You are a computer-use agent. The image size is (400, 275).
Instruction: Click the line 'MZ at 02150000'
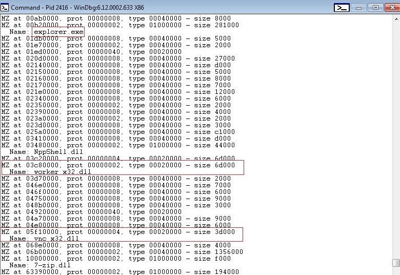coord(116,72)
